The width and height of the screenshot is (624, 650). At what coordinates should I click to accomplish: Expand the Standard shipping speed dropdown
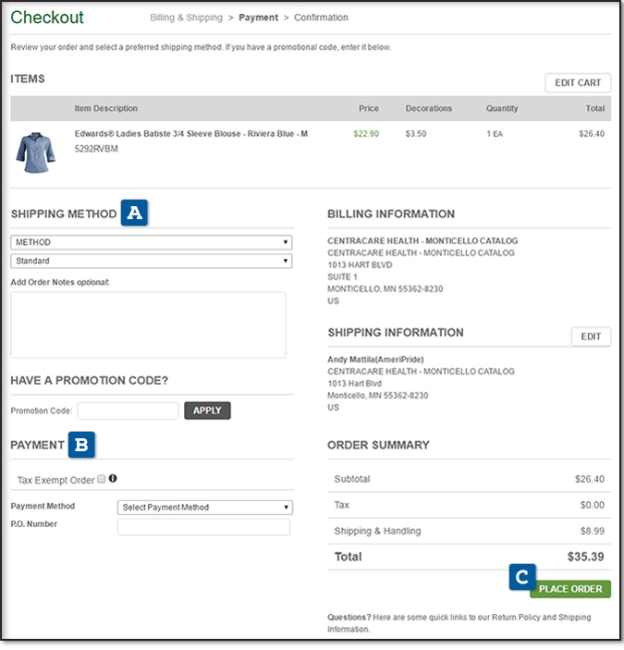151,261
